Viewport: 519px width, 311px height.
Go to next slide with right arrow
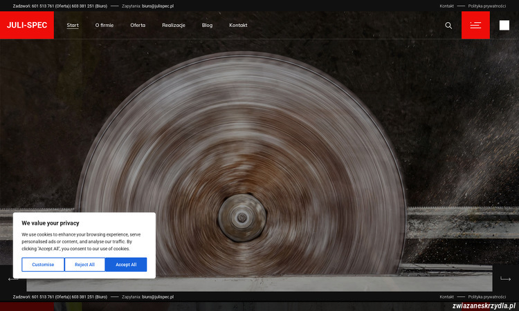[x=505, y=279]
